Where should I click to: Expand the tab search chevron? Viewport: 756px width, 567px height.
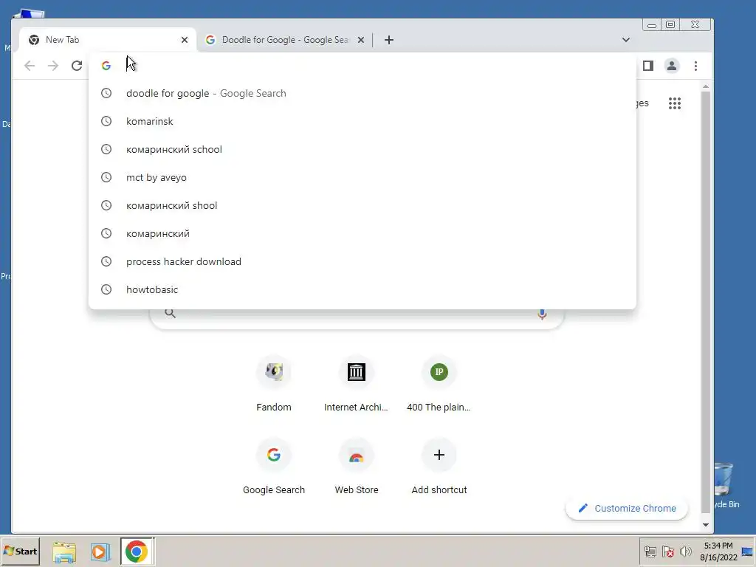[626, 40]
